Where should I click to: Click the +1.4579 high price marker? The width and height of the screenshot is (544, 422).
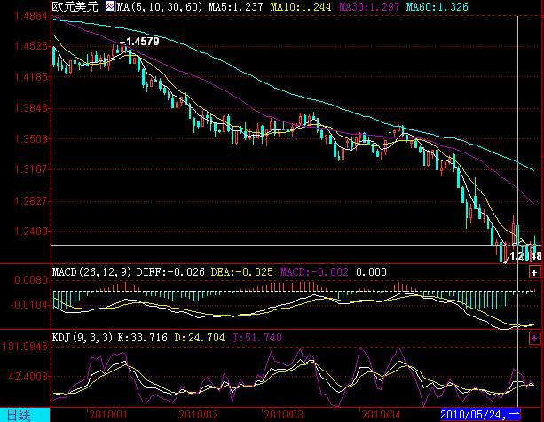point(139,42)
